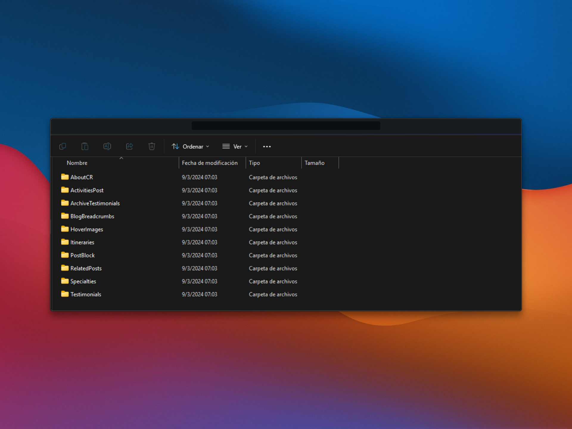Click Carpeta de archivos type for HoverImages
The width and height of the screenshot is (572, 429).
(273, 229)
